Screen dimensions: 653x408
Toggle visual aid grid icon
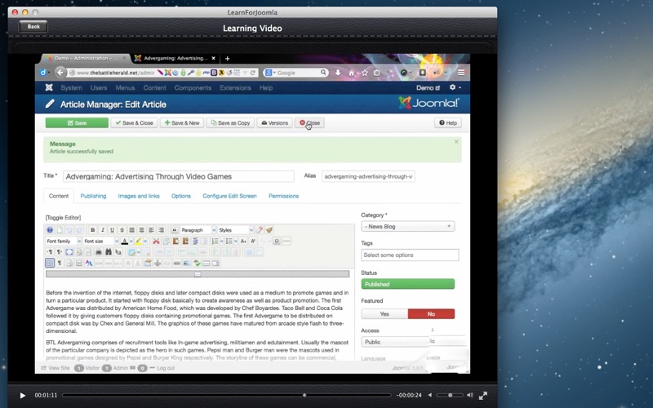pos(50,263)
